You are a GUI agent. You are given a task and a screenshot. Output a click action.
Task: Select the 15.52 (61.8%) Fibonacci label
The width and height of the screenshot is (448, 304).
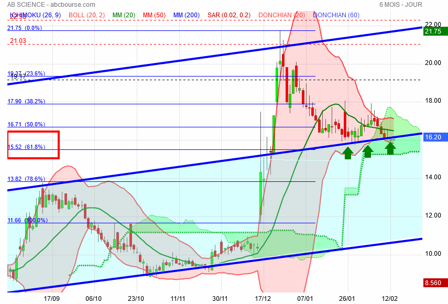click(26, 147)
